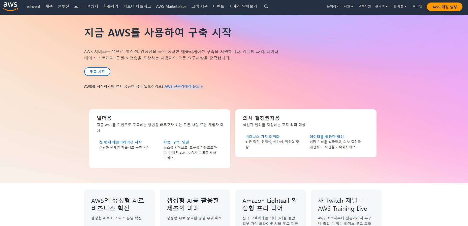
Task: Click the AWS 계정 생성 button
Action: point(445,7)
